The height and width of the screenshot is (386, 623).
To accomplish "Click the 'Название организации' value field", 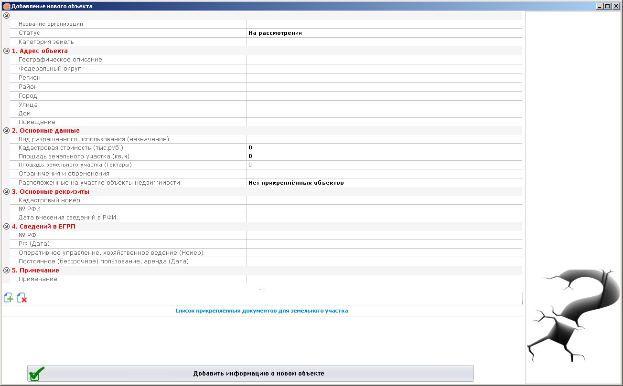I will coord(385,24).
